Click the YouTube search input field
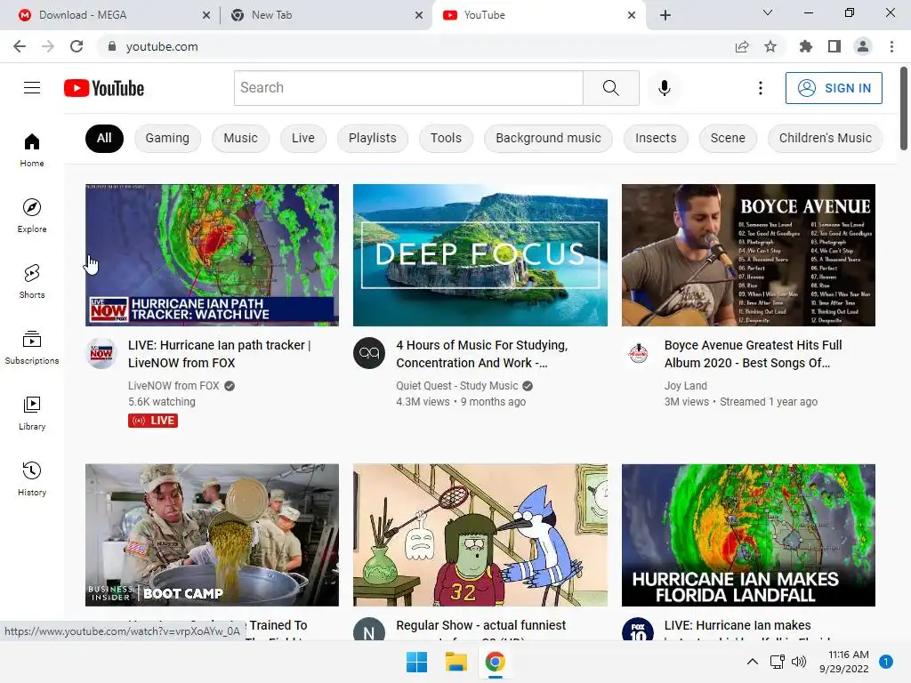911x683 pixels. click(408, 88)
